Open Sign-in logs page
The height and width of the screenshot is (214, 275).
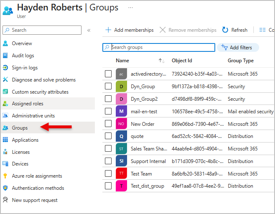click(25, 68)
